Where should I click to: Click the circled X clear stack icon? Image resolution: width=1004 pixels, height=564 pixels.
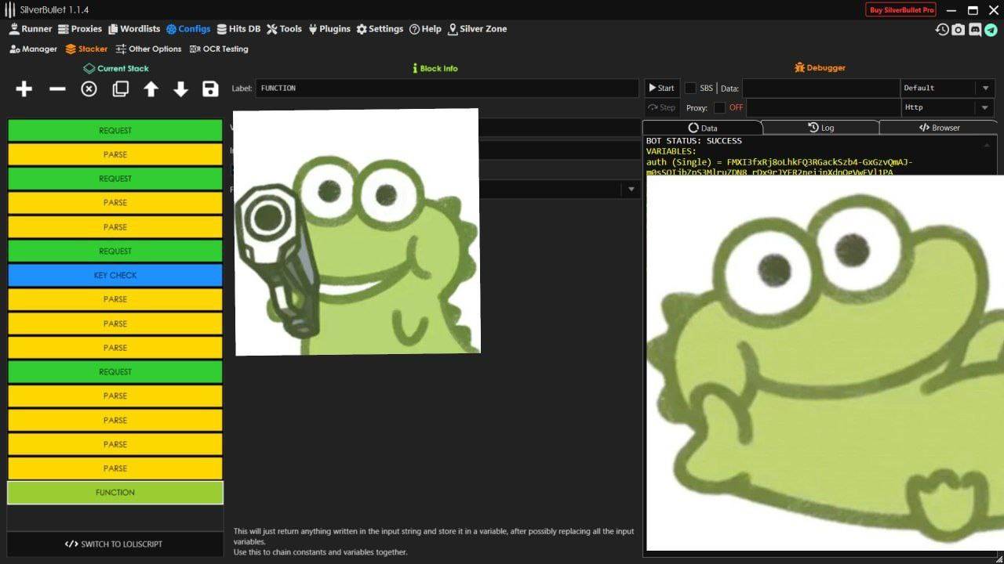coord(89,89)
